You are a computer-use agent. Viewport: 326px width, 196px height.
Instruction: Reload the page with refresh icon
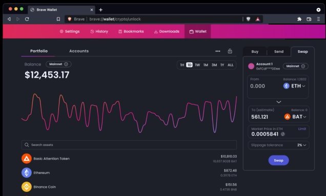(27, 19)
